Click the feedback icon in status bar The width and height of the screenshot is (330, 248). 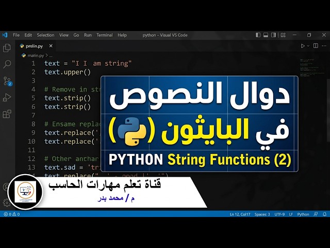316,214
